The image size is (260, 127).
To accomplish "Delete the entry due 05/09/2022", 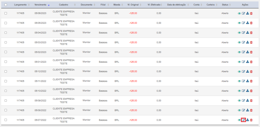I will 251,100.
